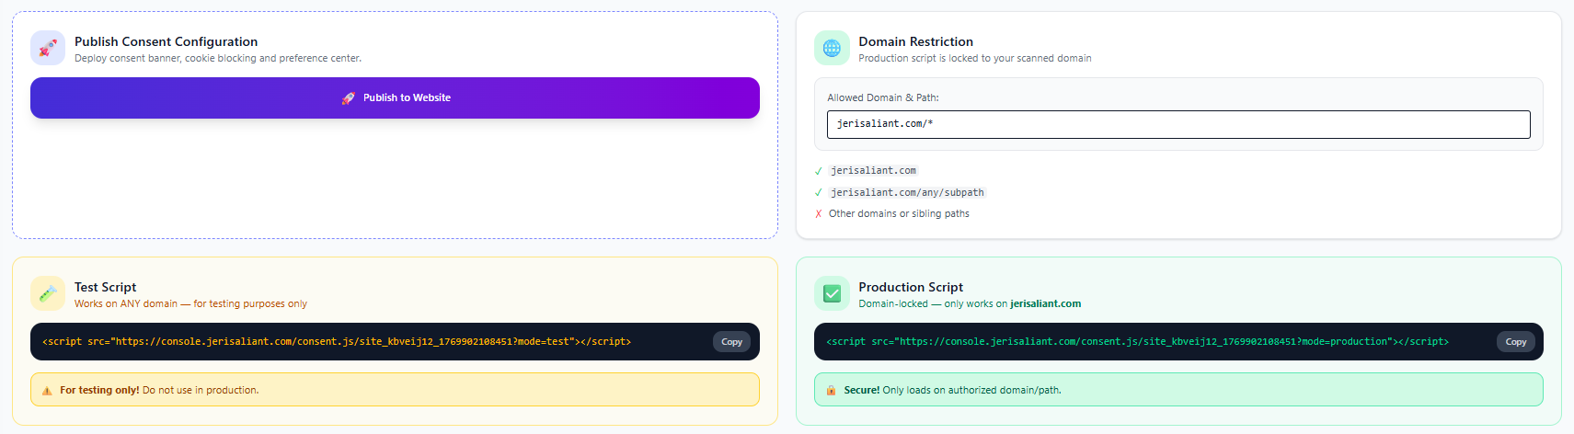Click the 'For testing only!' warning banner
The height and width of the screenshot is (434, 1574).
[x=395, y=390]
